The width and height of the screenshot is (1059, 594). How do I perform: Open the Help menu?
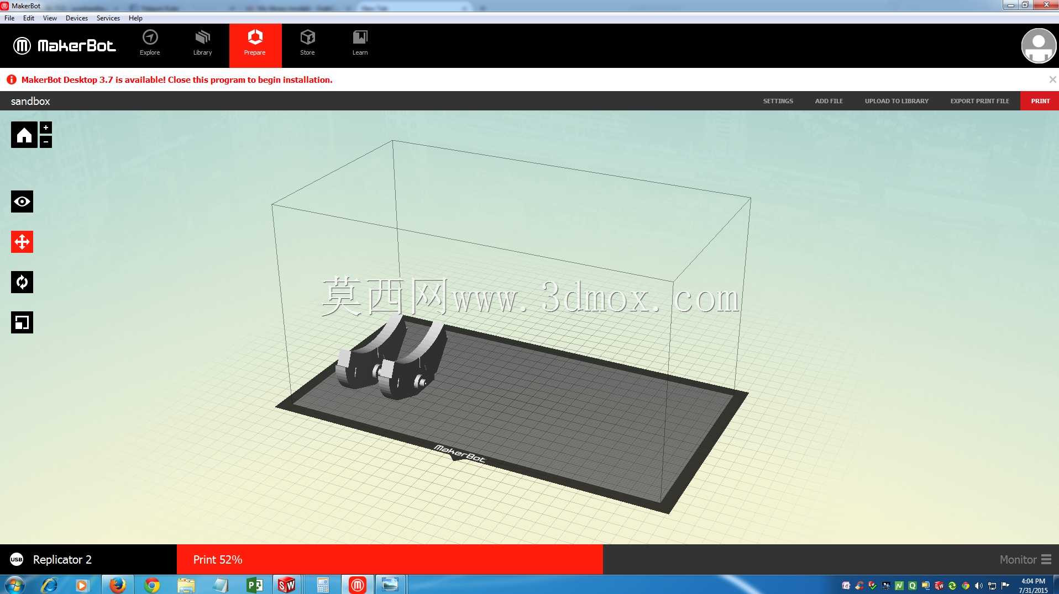coord(135,18)
